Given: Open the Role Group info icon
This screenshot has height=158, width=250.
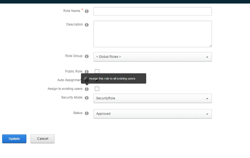Looking at the screenshot, I should pyautogui.click(x=87, y=56).
